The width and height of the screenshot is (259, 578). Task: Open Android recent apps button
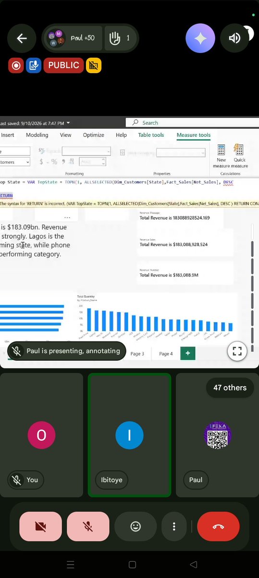point(71,565)
